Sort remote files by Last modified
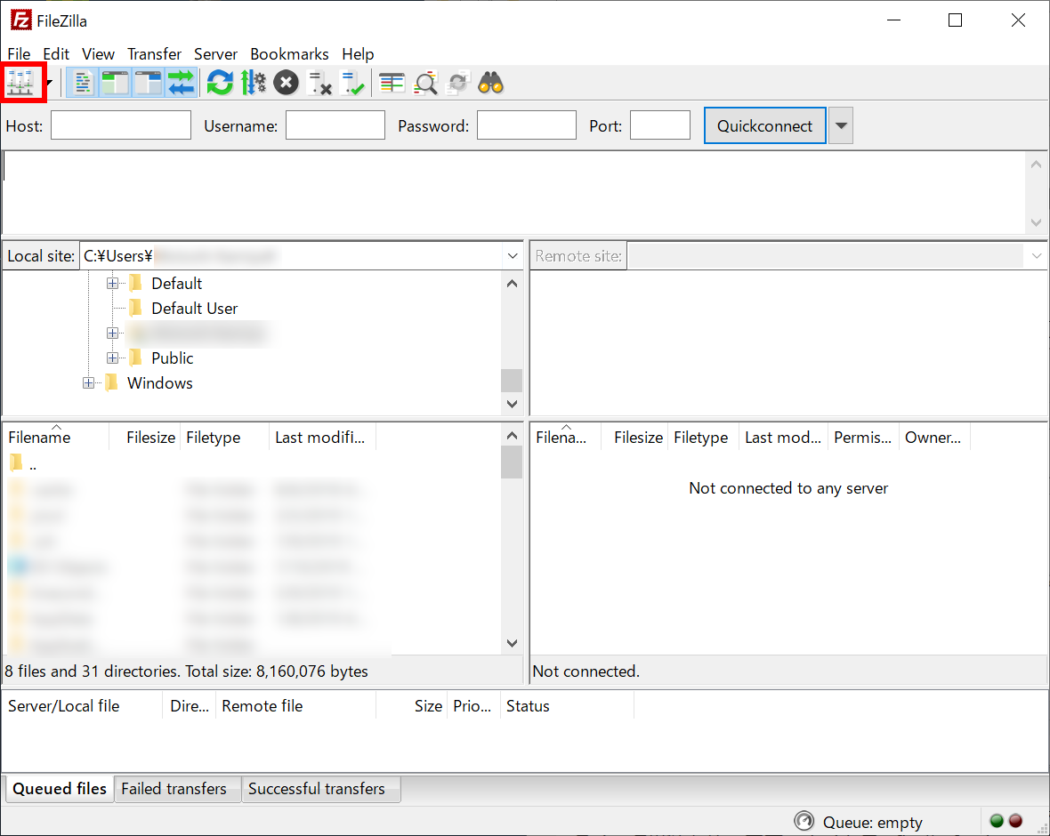 pos(783,437)
